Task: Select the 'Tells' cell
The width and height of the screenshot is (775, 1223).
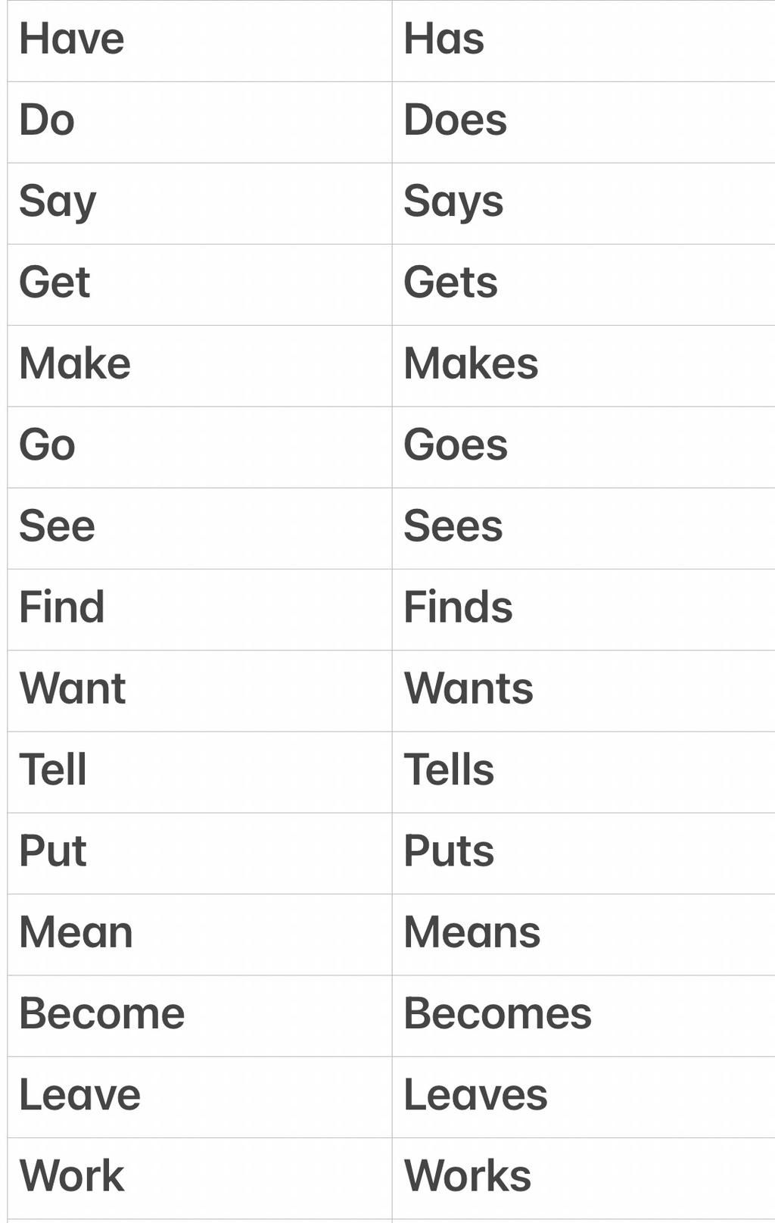Action: point(584,772)
